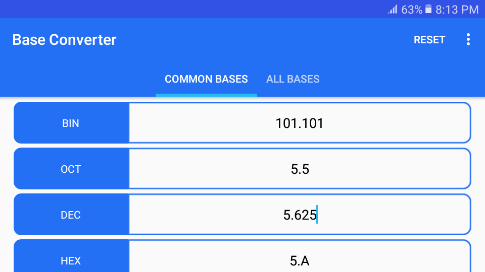
Task: Click the OCT label button
Action: click(71, 169)
